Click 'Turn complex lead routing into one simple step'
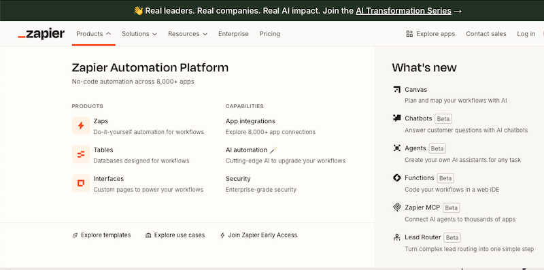 tap(469, 249)
